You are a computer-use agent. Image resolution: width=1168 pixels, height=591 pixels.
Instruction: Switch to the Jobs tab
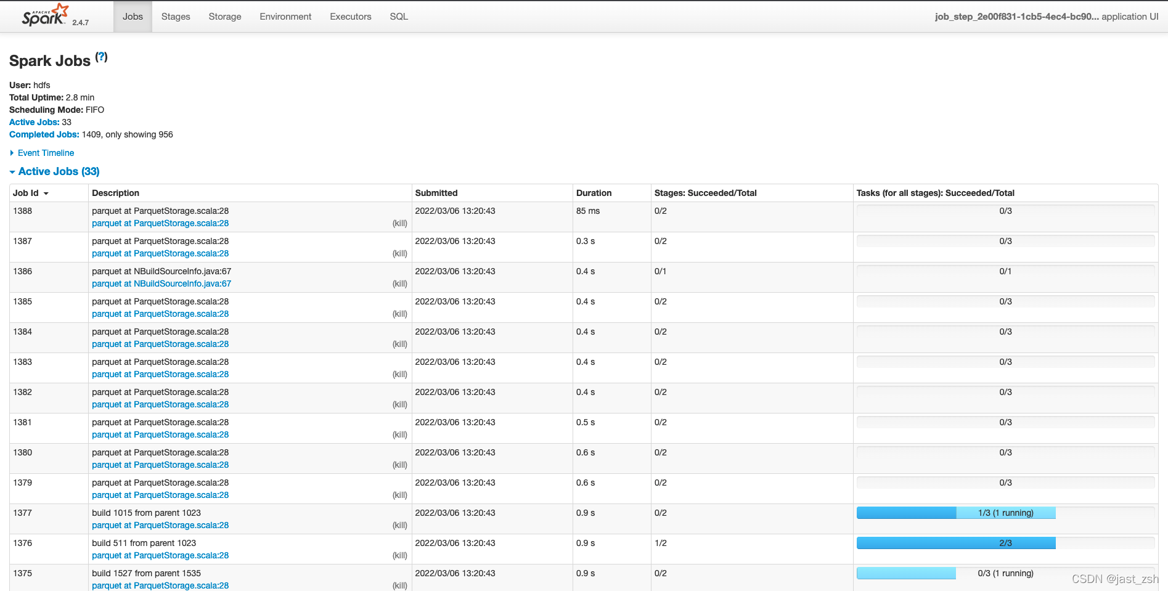tap(133, 17)
